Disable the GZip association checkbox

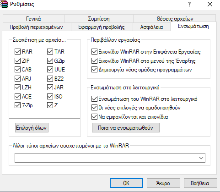[x=50, y=61]
